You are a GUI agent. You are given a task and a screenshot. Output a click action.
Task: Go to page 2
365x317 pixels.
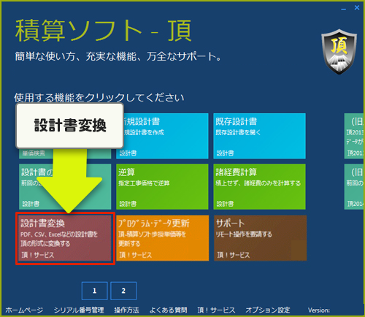pyautogui.click(x=123, y=291)
